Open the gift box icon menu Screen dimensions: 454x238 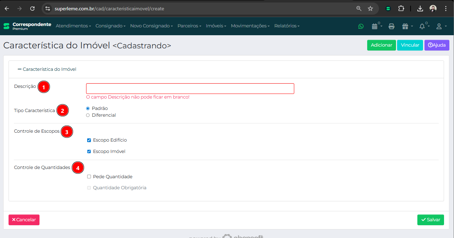[405, 26]
